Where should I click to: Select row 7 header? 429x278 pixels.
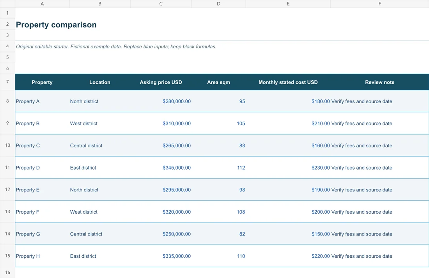(x=7, y=82)
